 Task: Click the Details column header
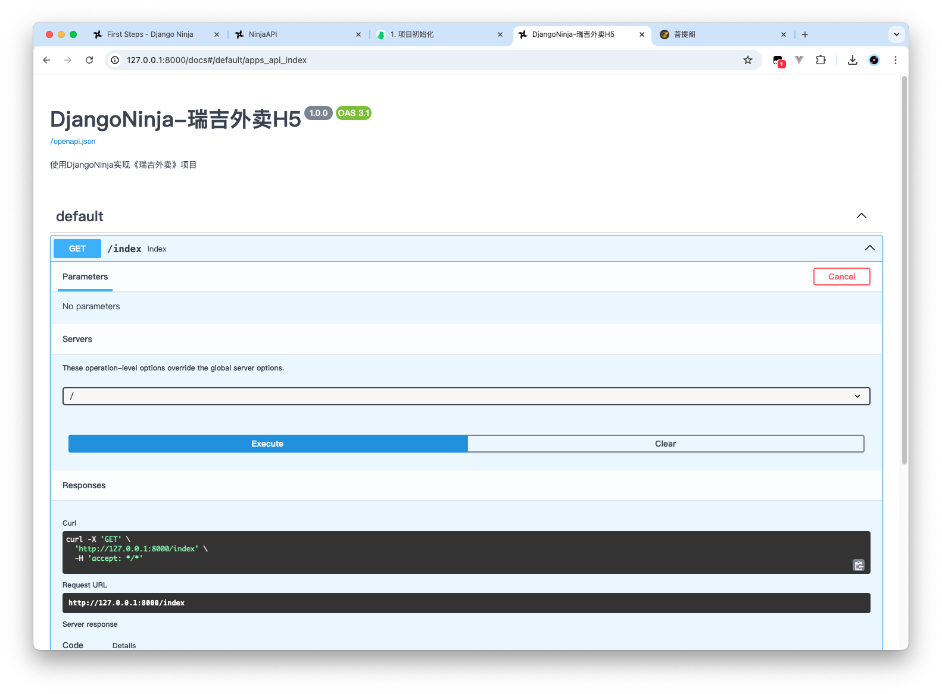[124, 646]
